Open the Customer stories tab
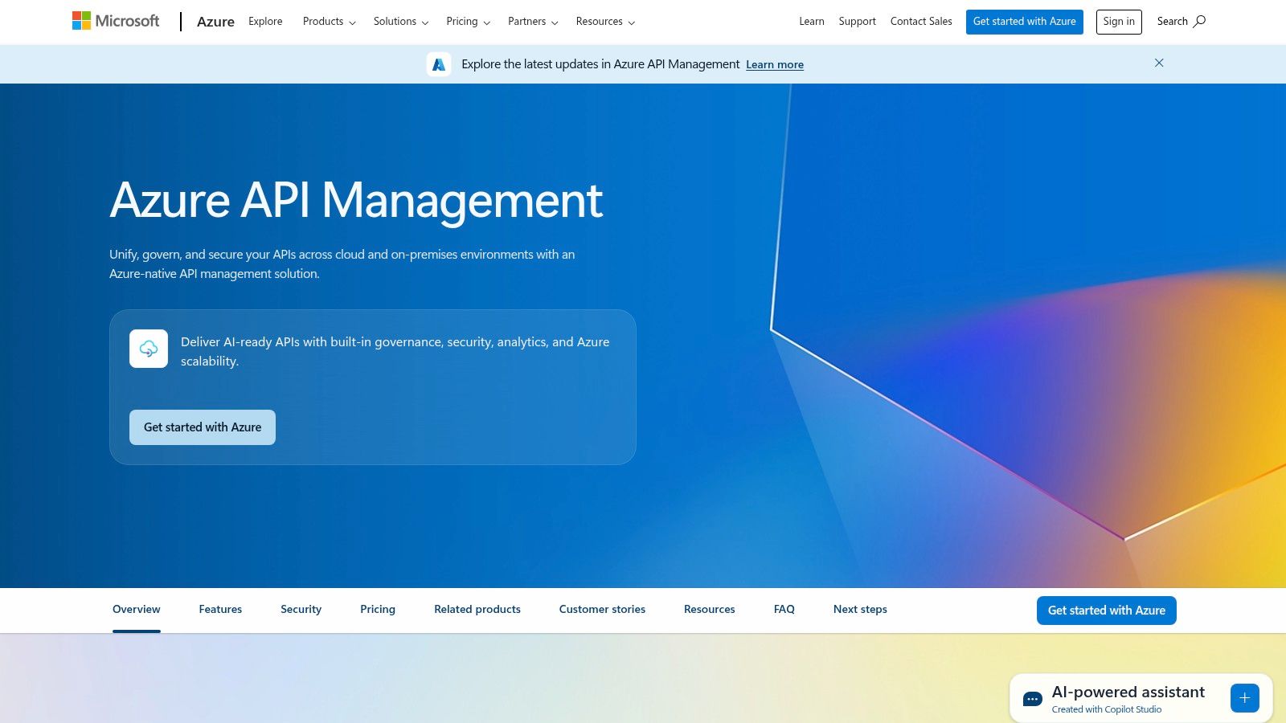 [602, 610]
